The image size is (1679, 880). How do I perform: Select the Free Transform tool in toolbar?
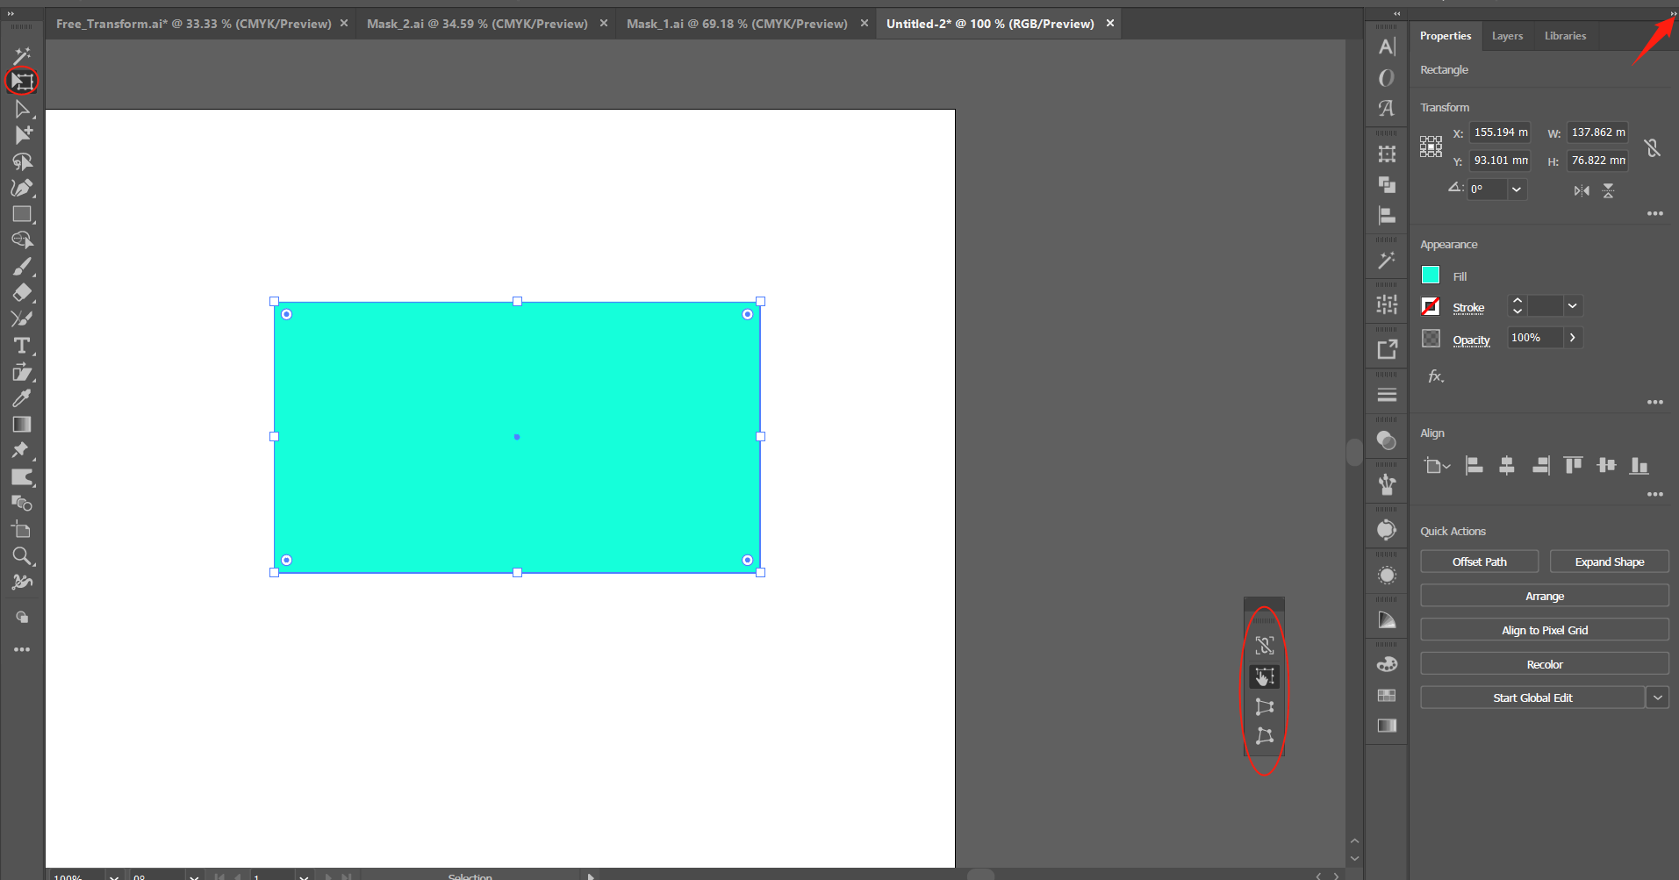point(22,82)
